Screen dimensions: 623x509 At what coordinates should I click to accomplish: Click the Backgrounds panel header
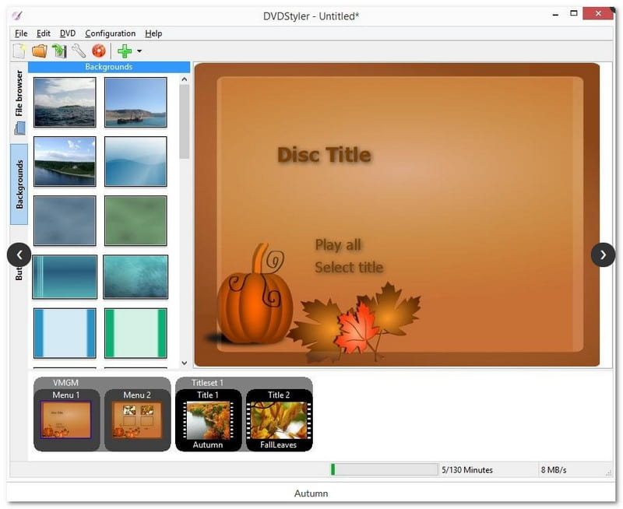pos(109,67)
